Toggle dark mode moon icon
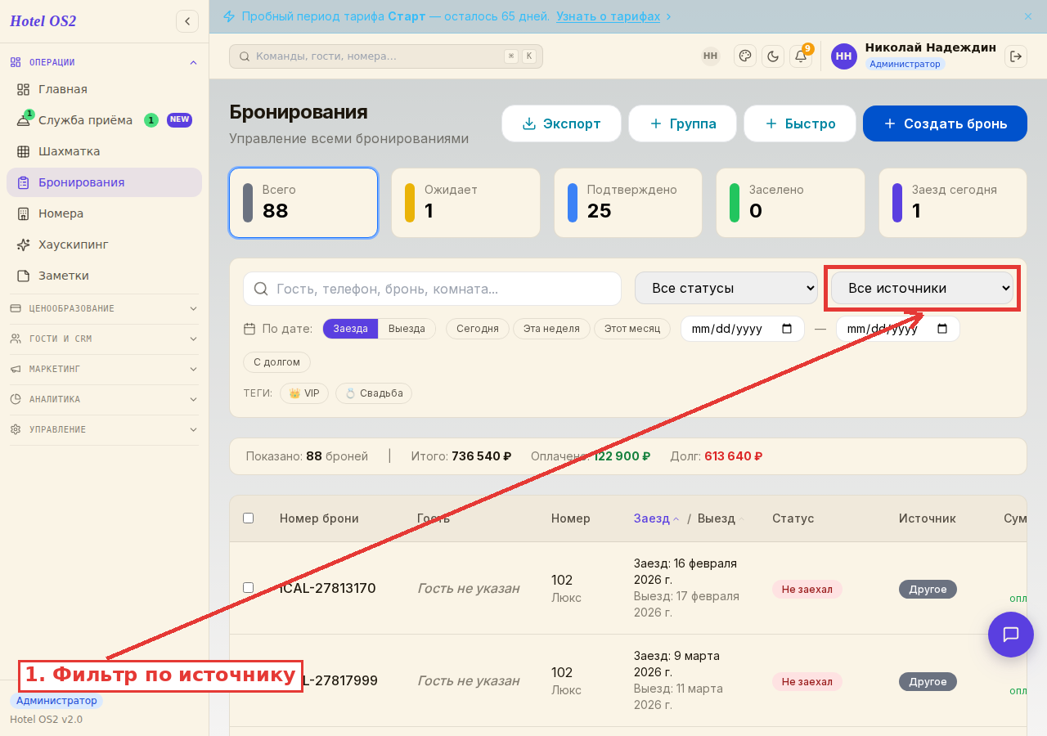The width and height of the screenshot is (1047, 736). [x=773, y=56]
